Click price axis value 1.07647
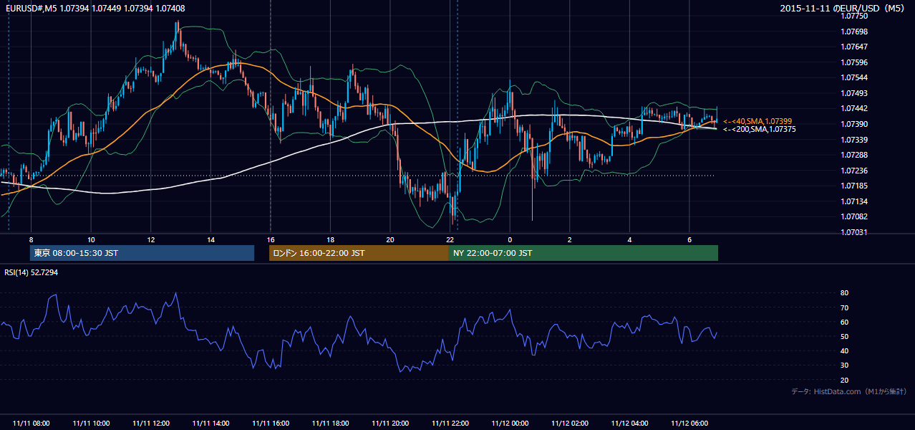The height and width of the screenshot is (430, 915). (x=856, y=47)
